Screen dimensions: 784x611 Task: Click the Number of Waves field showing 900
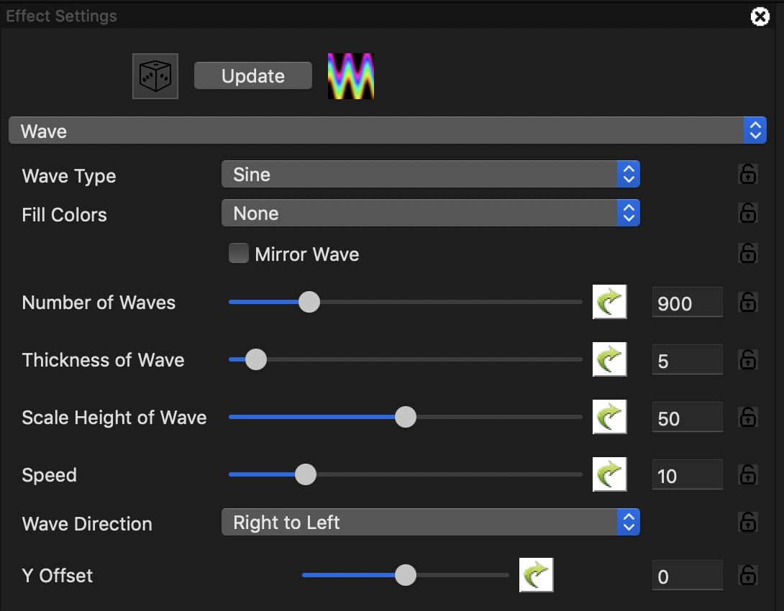(x=687, y=303)
